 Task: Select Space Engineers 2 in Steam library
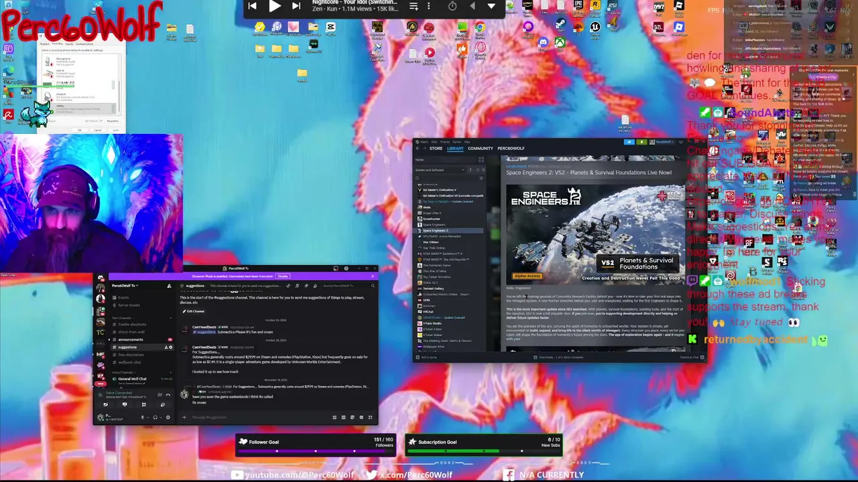tap(449, 230)
